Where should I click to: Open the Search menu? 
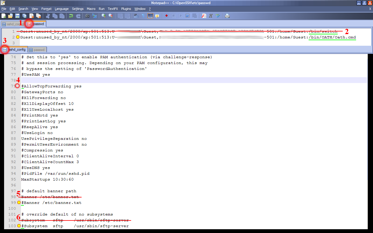(23, 9)
